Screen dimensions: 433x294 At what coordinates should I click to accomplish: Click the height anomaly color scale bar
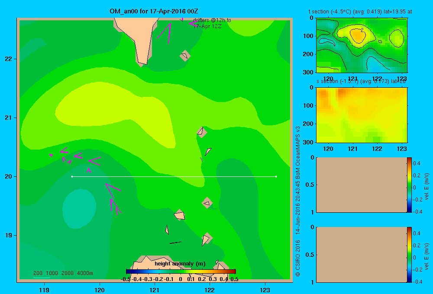(x=181, y=272)
